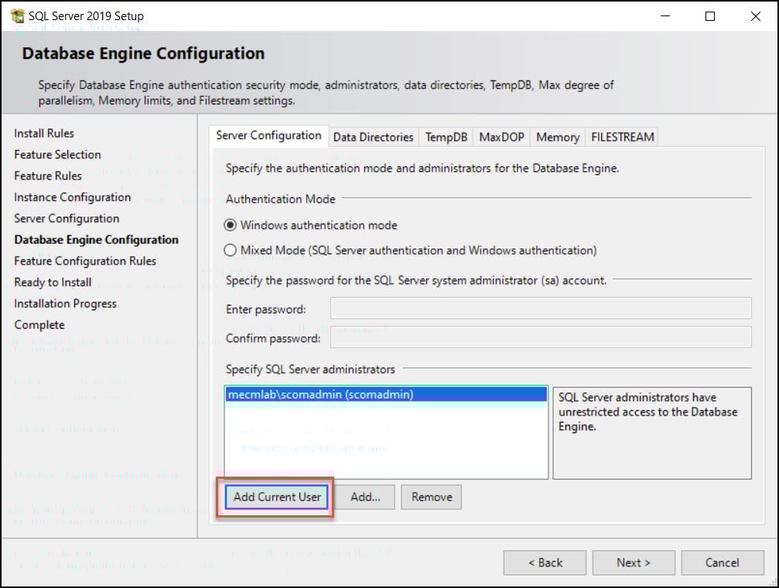Image resolution: width=779 pixels, height=588 pixels.
Task: Open the Memory tab
Action: [x=558, y=137]
